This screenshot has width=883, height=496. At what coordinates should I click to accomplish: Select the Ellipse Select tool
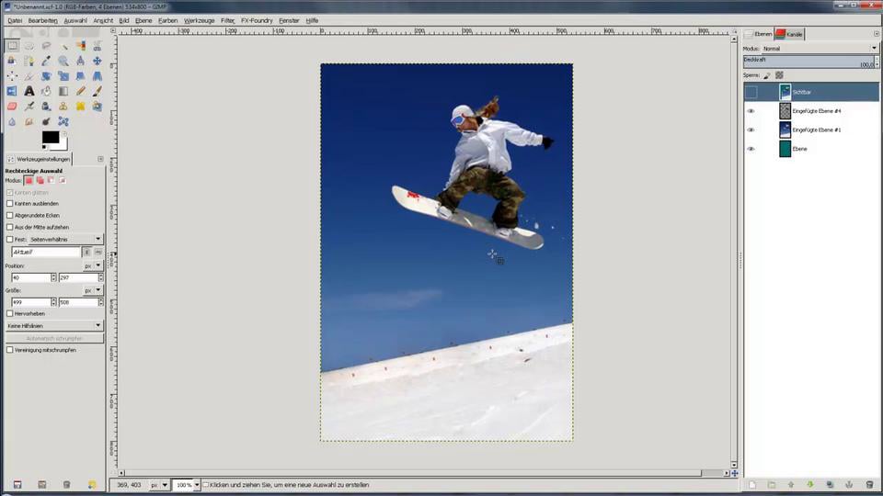(x=29, y=46)
